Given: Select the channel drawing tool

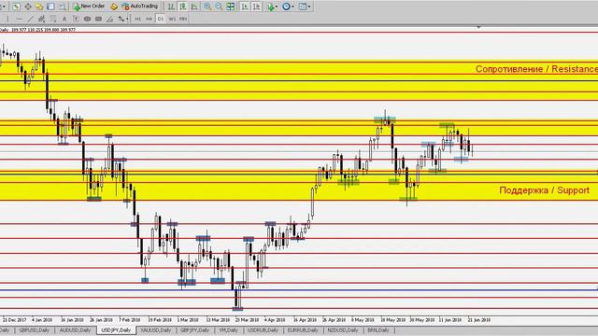Looking at the screenshot, I should point(41,19).
